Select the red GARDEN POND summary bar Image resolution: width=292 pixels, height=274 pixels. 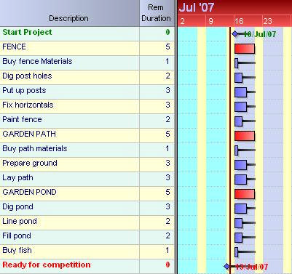pos(245,194)
